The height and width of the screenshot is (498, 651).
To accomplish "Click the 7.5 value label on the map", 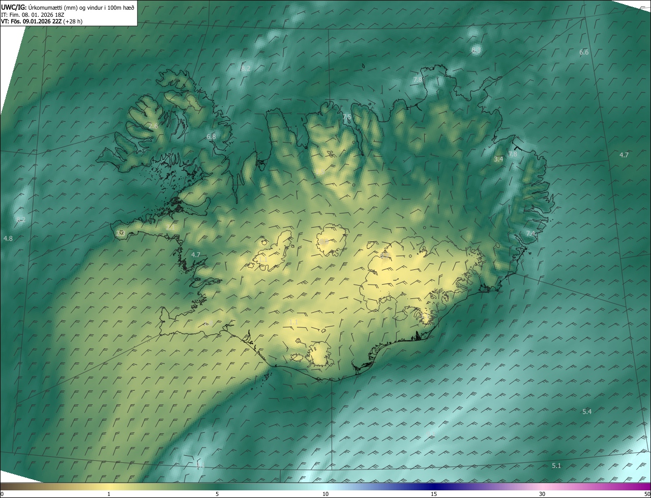I will click(x=347, y=117).
